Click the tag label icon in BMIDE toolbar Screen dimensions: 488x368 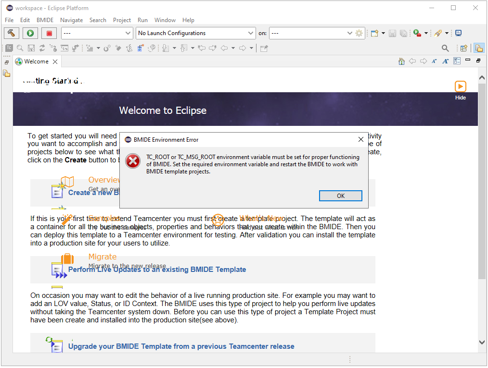coord(118,48)
